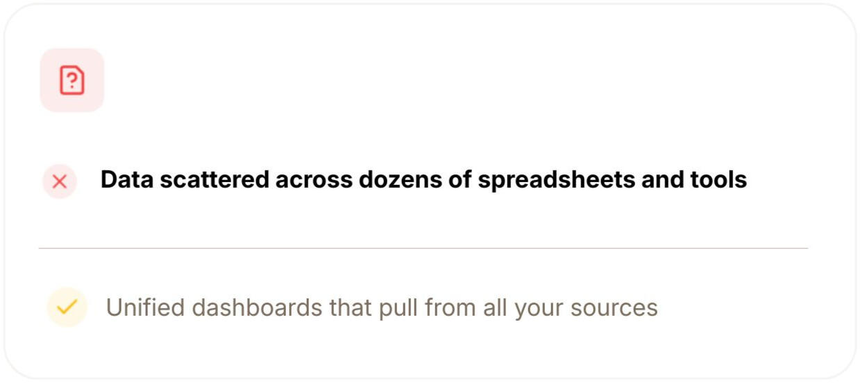Click the yellow checkmark circle icon
Viewport: 860px width, 383px height.
pyautogui.click(x=67, y=307)
